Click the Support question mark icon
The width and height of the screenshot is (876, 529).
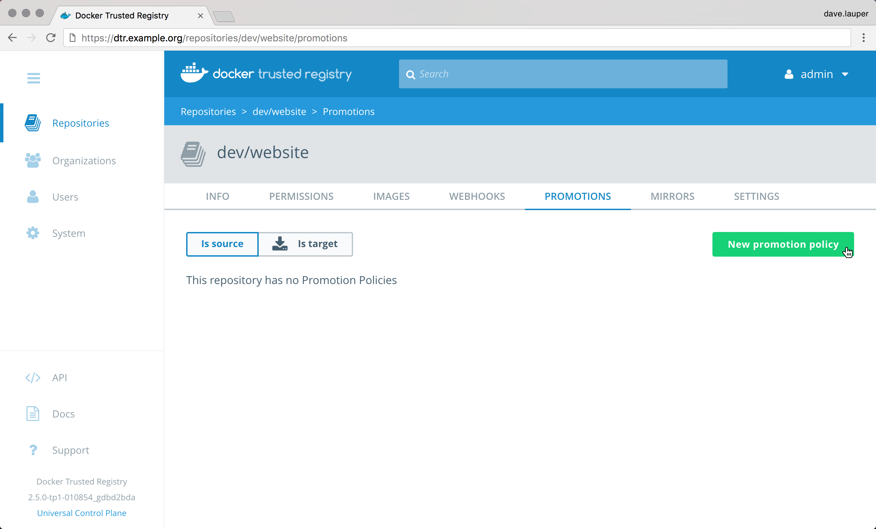pos(33,450)
